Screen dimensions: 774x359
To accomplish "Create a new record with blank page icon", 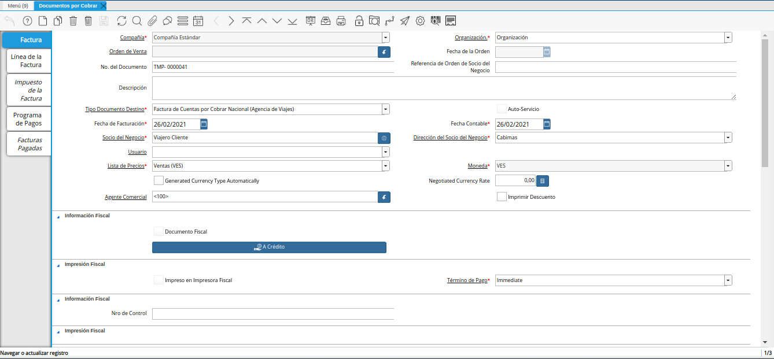I will (x=42, y=21).
